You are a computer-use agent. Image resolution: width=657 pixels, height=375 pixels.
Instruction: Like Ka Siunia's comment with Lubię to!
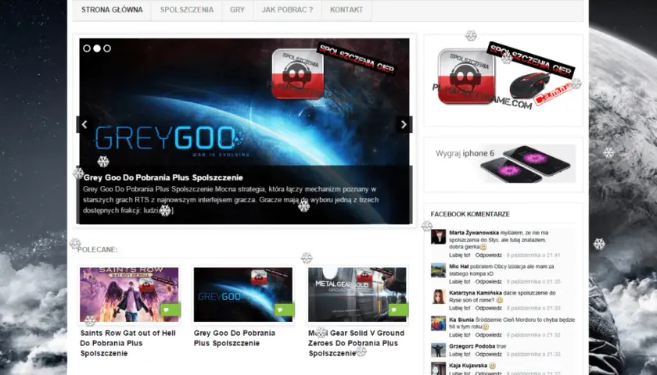click(460, 335)
